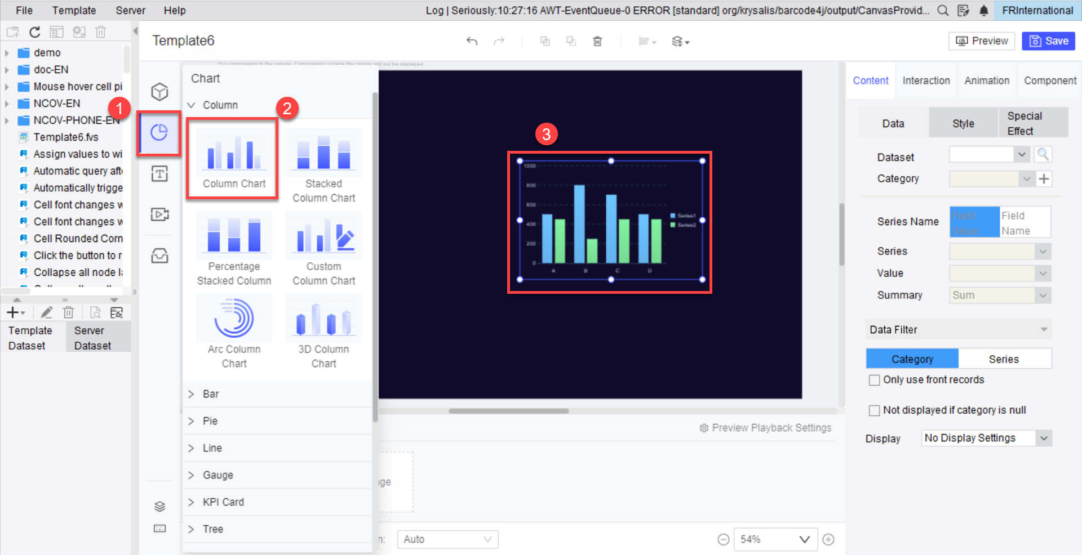The width and height of the screenshot is (1082, 555).
Task: Open the Display settings dropdown
Action: (987, 438)
